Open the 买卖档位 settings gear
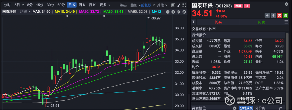 point(235,108)
